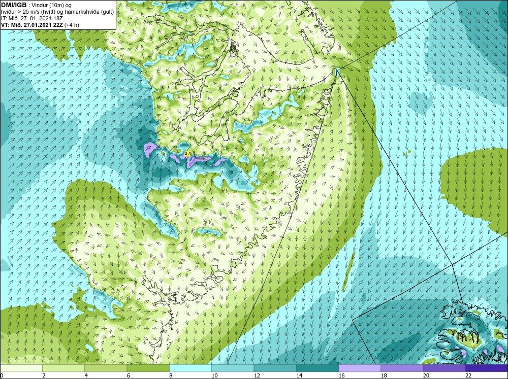This screenshot has height=379, width=508.
Task: Click the scale label '12'
Action: point(257,375)
